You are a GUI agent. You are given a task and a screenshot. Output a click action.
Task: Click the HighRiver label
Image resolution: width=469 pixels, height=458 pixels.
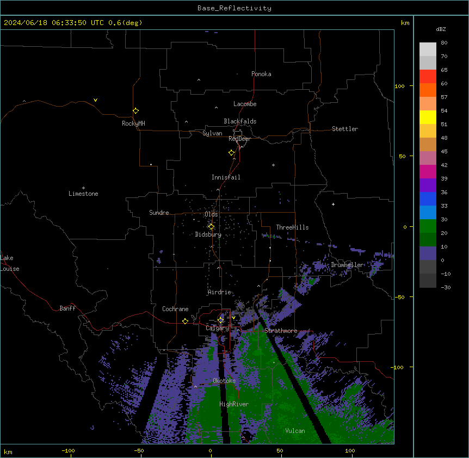[234, 404]
